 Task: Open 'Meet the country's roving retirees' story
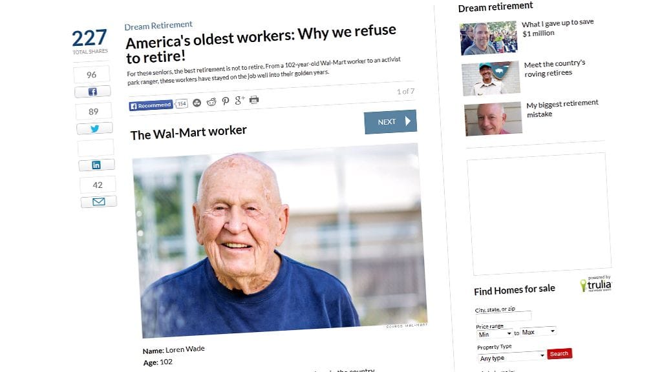pos(555,68)
